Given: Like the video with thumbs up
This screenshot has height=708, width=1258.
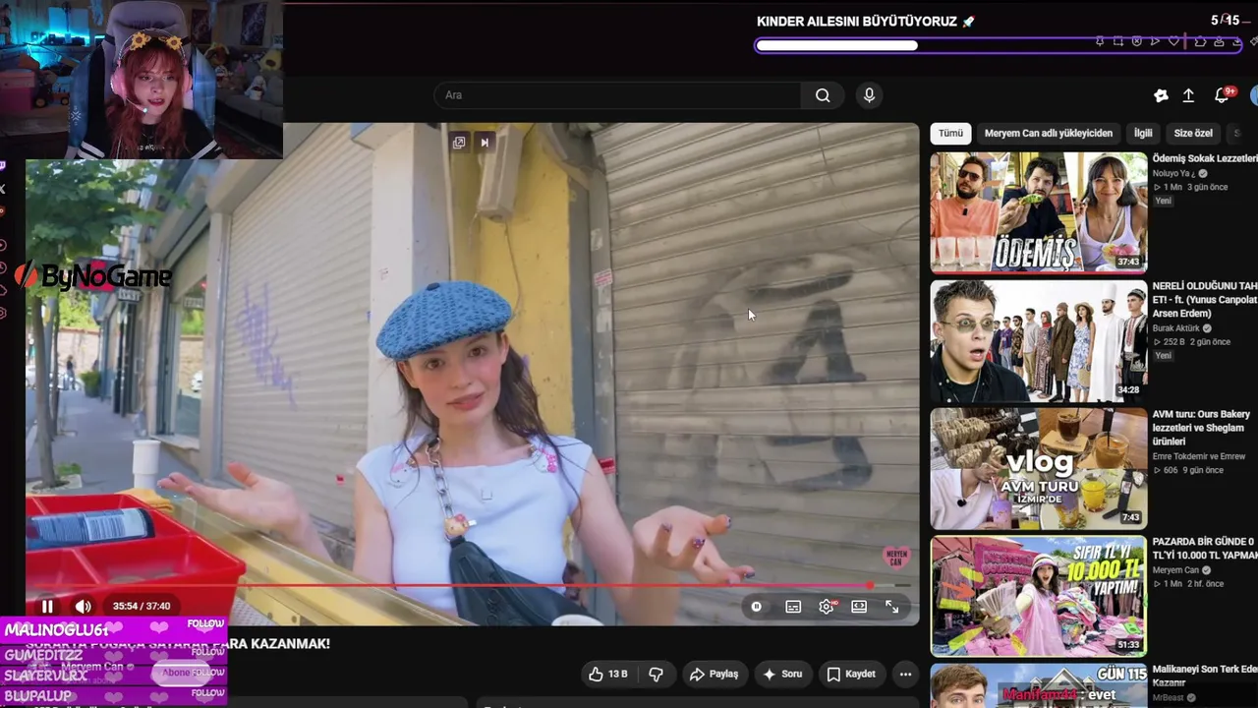Looking at the screenshot, I should [596, 675].
